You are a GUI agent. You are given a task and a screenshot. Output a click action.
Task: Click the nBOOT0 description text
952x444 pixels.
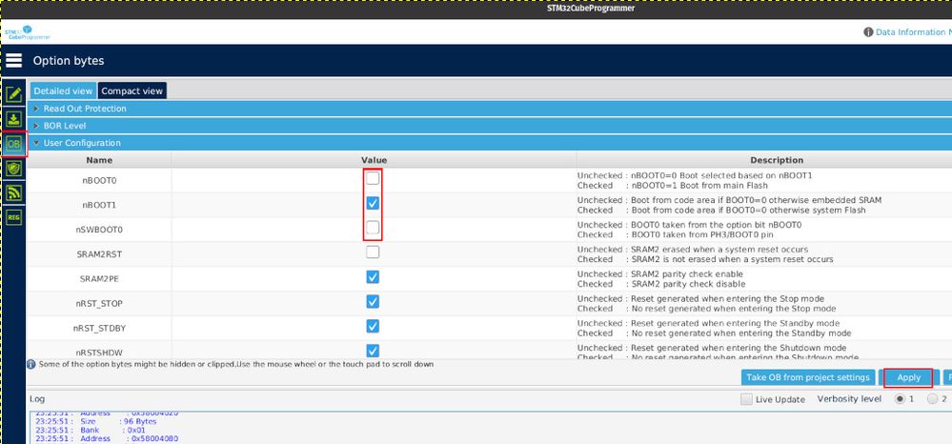point(695,180)
